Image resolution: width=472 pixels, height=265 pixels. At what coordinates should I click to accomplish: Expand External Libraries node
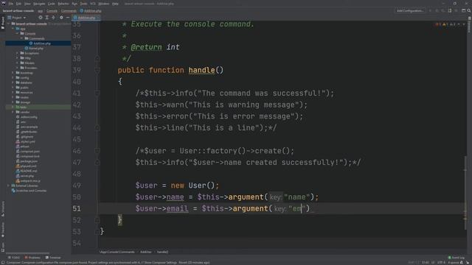(9, 185)
